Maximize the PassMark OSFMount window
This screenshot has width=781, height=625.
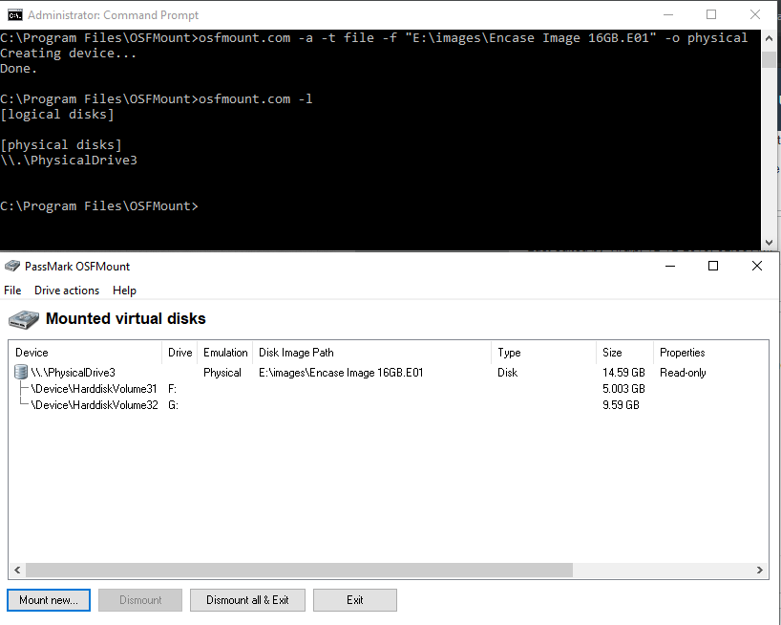pyautogui.click(x=713, y=266)
